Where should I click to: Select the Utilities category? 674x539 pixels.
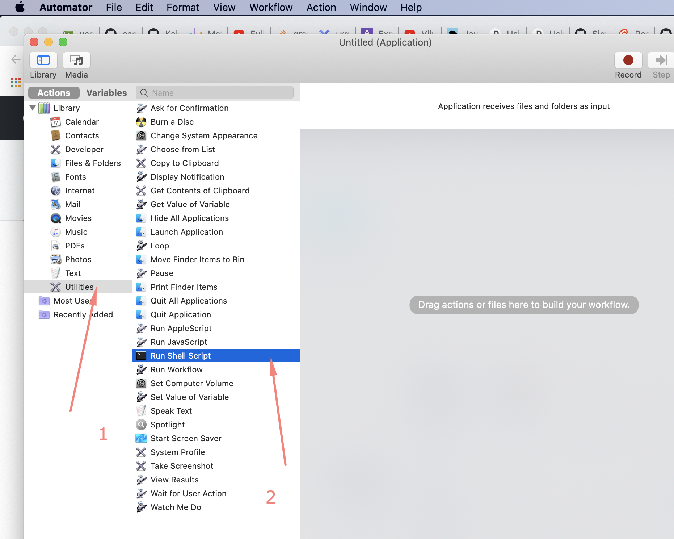click(78, 287)
